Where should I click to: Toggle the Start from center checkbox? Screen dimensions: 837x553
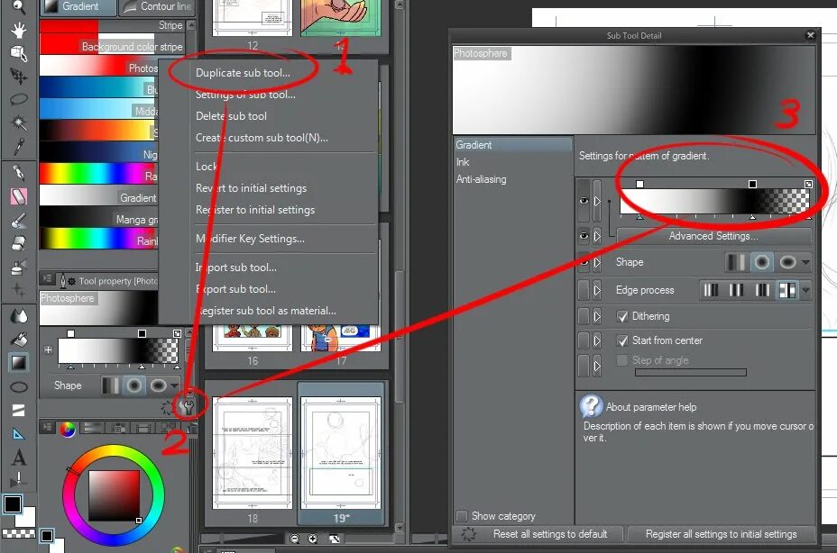(x=621, y=340)
